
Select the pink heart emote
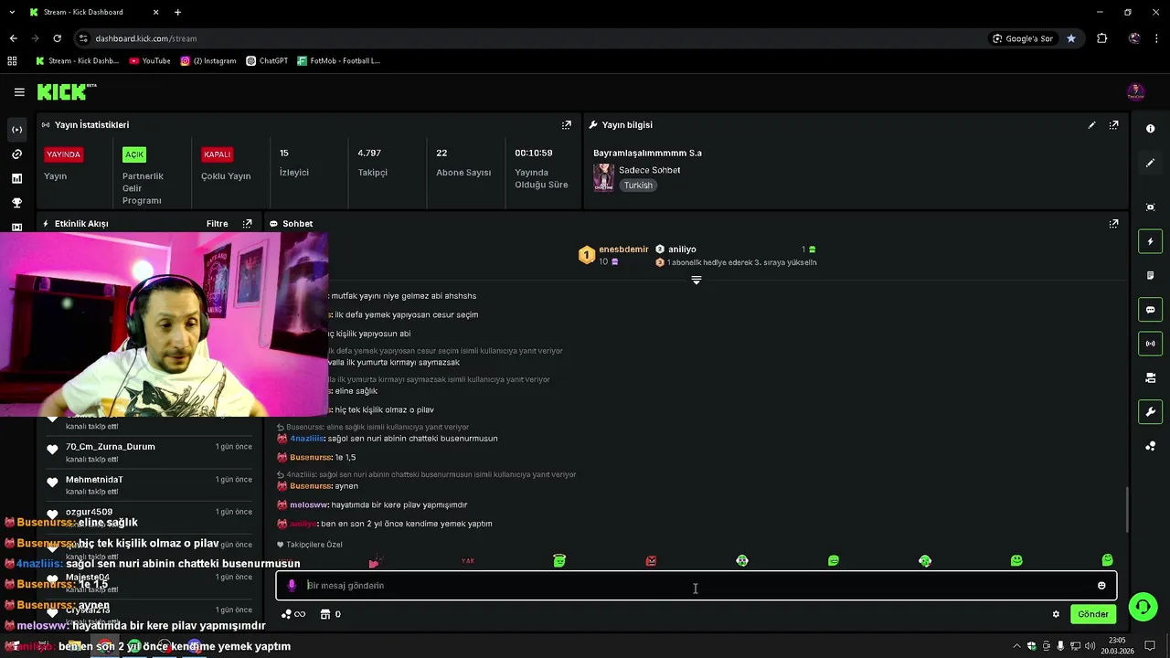pos(375,561)
